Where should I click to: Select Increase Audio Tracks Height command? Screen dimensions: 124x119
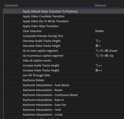point(41,65)
